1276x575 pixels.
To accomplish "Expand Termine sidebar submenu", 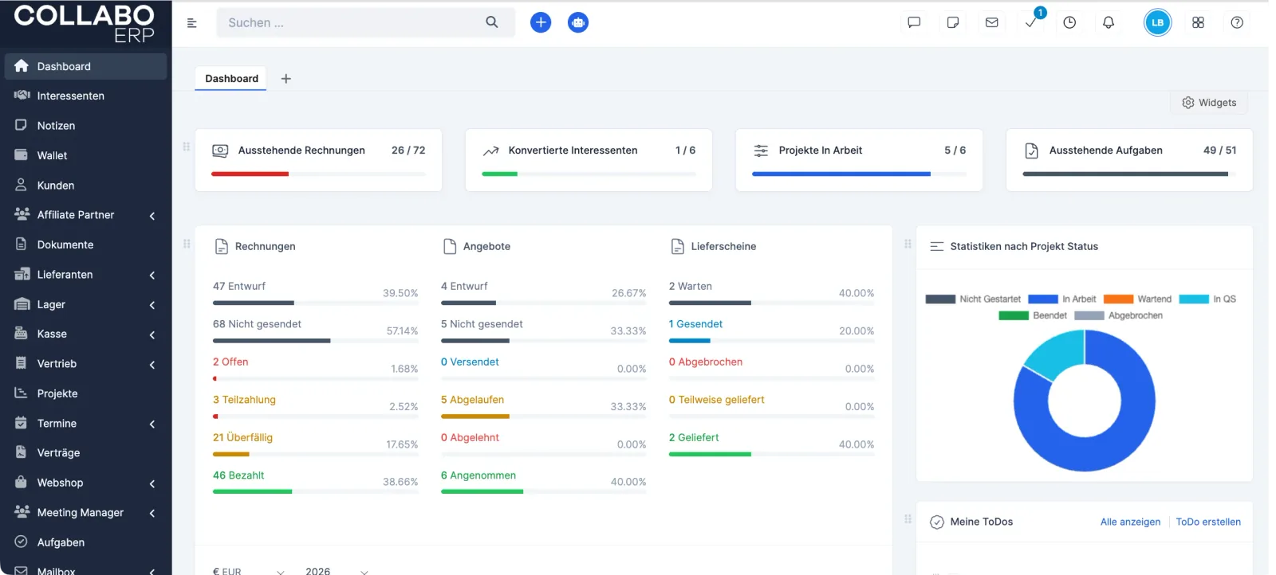I will (152, 424).
